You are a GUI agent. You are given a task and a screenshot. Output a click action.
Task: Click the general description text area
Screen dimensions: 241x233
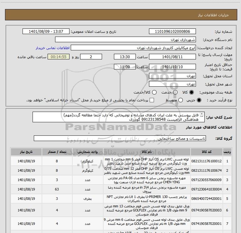(119, 117)
